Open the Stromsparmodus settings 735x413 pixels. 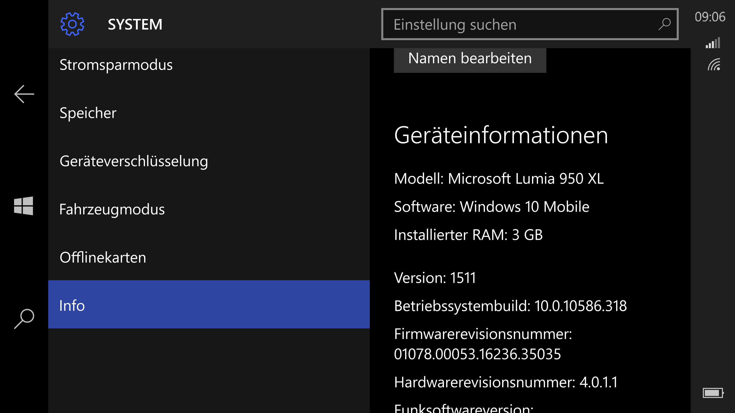click(209, 65)
